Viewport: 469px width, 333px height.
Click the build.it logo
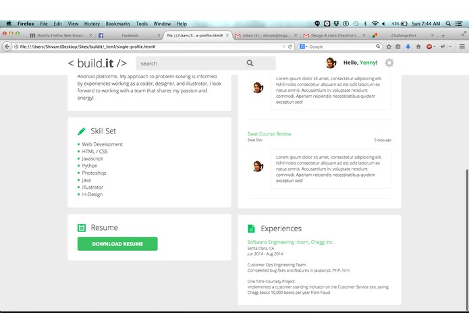click(x=97, y=63)
